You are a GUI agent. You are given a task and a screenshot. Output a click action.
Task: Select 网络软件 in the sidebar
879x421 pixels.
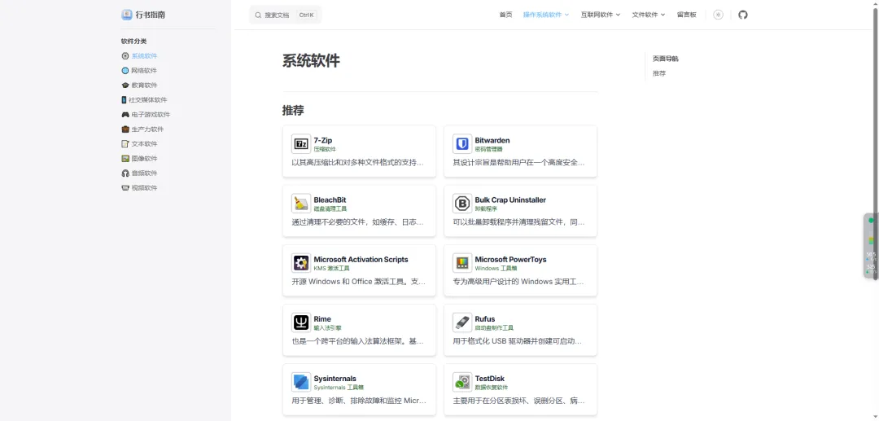click(x=144, y=71)
